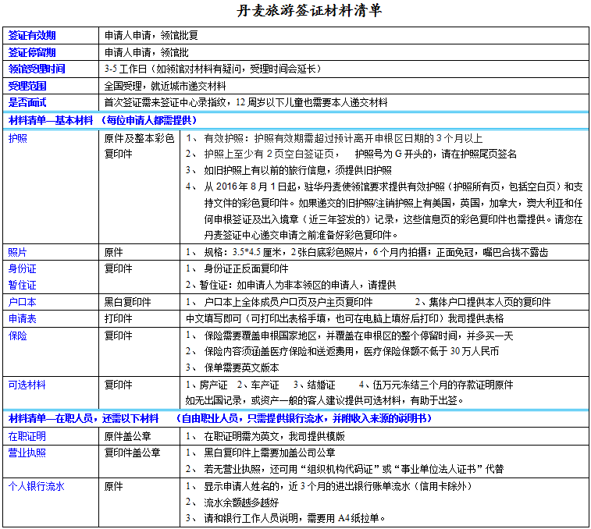The width and height of the screenshot is (591, 529).
Task: Select the 户口本 row label
Action: (22, 302)
